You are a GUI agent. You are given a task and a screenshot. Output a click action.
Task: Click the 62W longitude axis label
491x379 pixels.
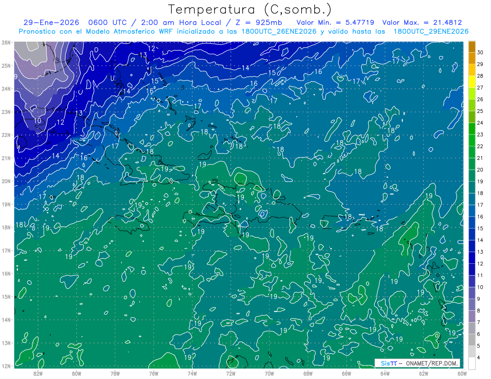tap(423, 373)
